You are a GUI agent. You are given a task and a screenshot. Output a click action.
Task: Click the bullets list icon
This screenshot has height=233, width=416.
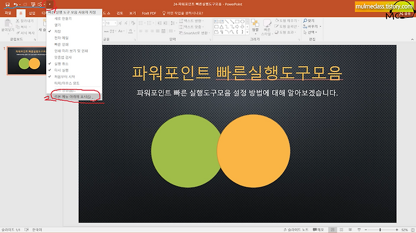point(142,23)
